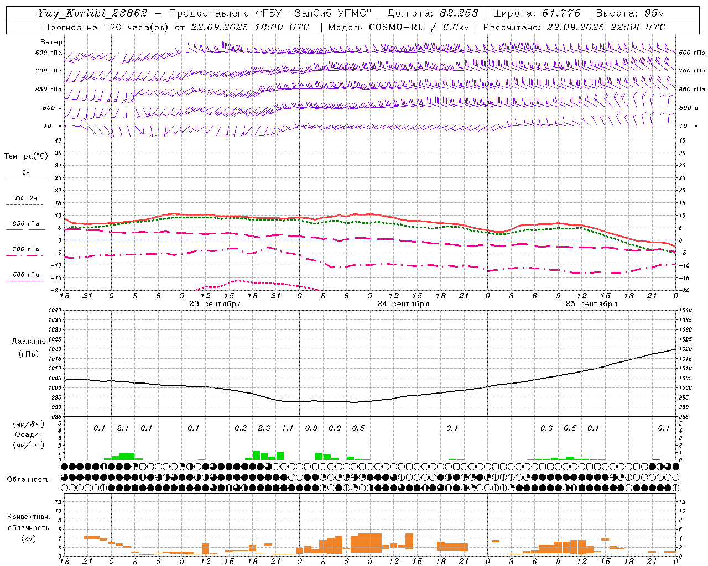The width and height of the screenshot is (708, 566).
Task: Click the '24 сентября' date label
Action: coord(403,304)
